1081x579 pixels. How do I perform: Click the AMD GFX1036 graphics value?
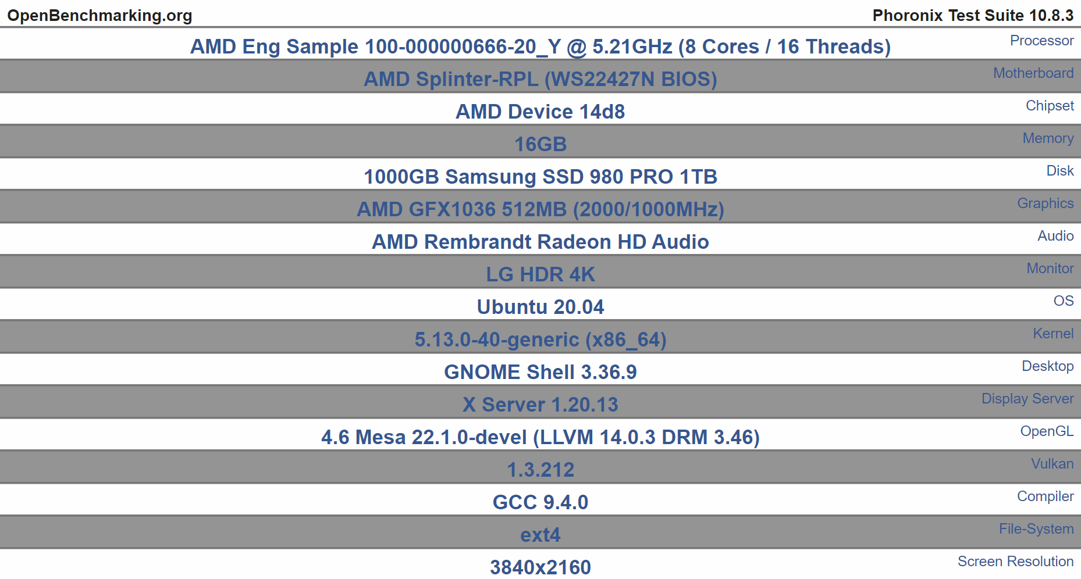(540, 209)
